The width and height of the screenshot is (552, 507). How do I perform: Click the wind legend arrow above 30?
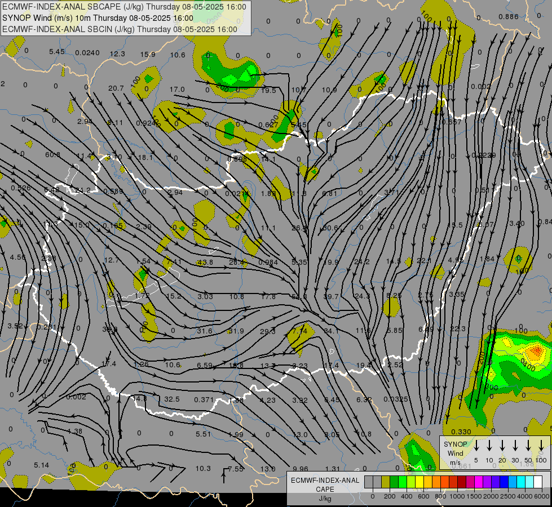click(515, 445)
